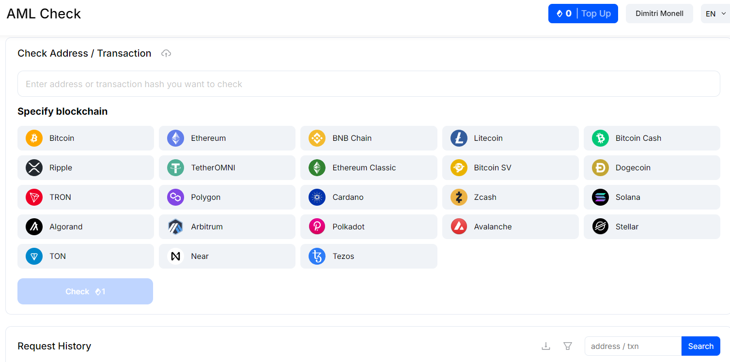
Task: Select the TRON red icon
Action: tap(34, 197)
